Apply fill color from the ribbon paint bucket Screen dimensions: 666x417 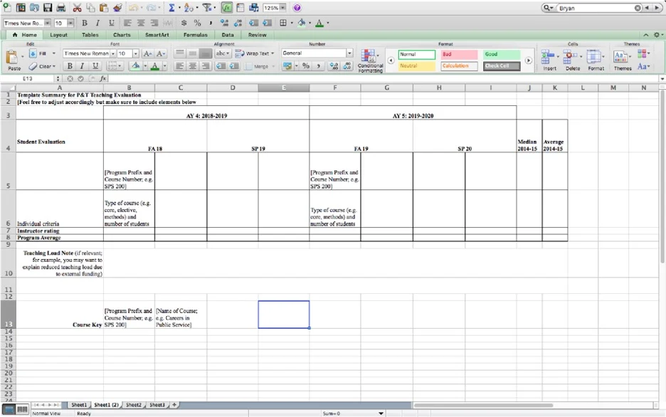click(x=135, y=65)
